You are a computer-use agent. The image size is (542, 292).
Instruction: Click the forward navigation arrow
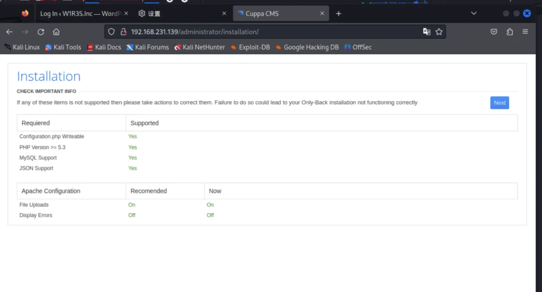[25, 32]
